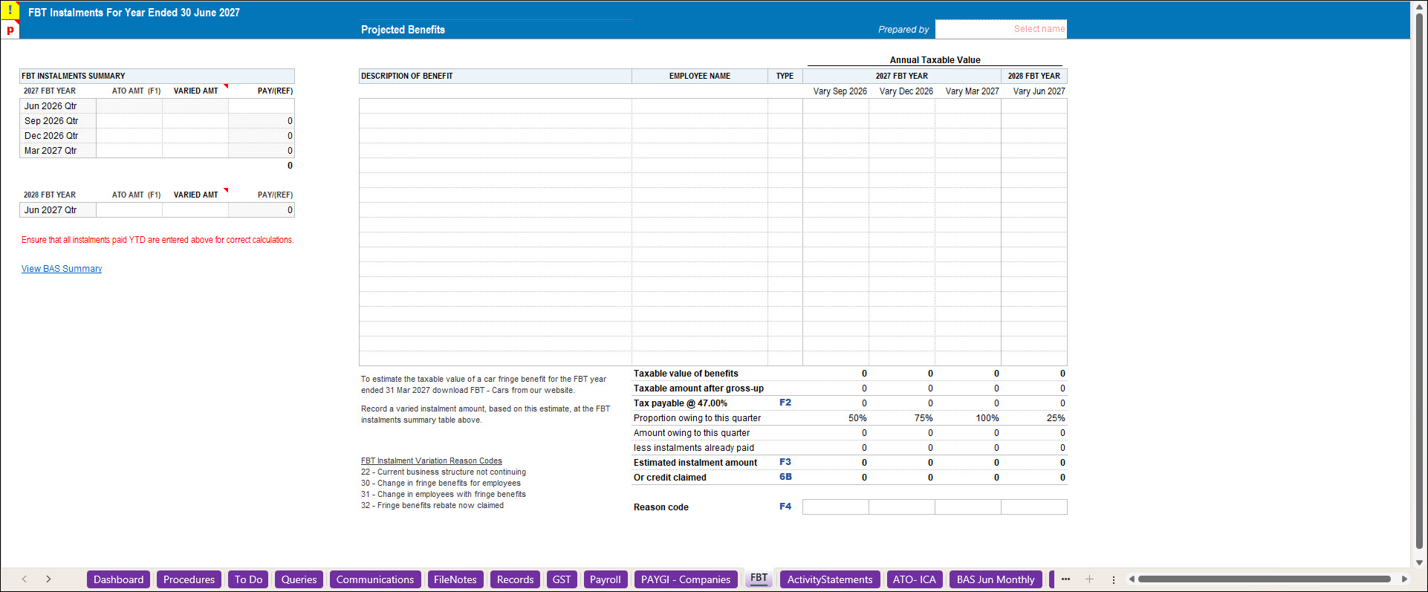Click FBT Instalment Variation Reason Codes link
Screen dimensions: 1428x592
coord(432,461)
